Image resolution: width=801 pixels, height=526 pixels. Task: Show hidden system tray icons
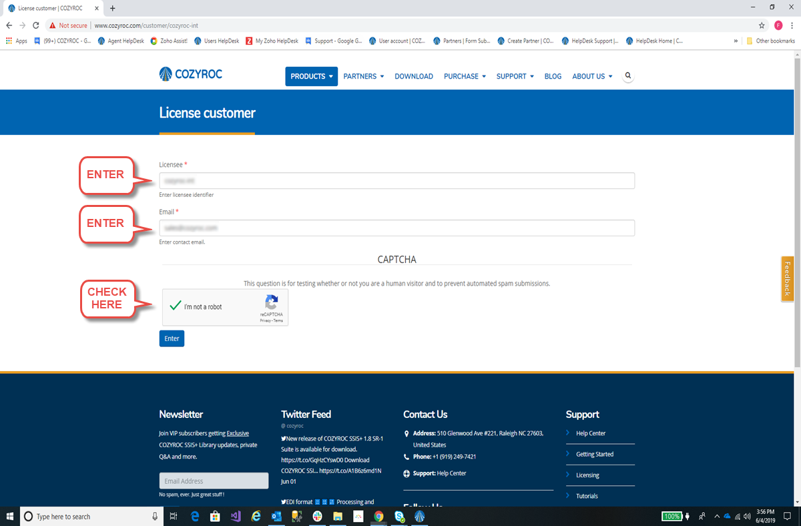pyautogui.click(x=716, y=516)
